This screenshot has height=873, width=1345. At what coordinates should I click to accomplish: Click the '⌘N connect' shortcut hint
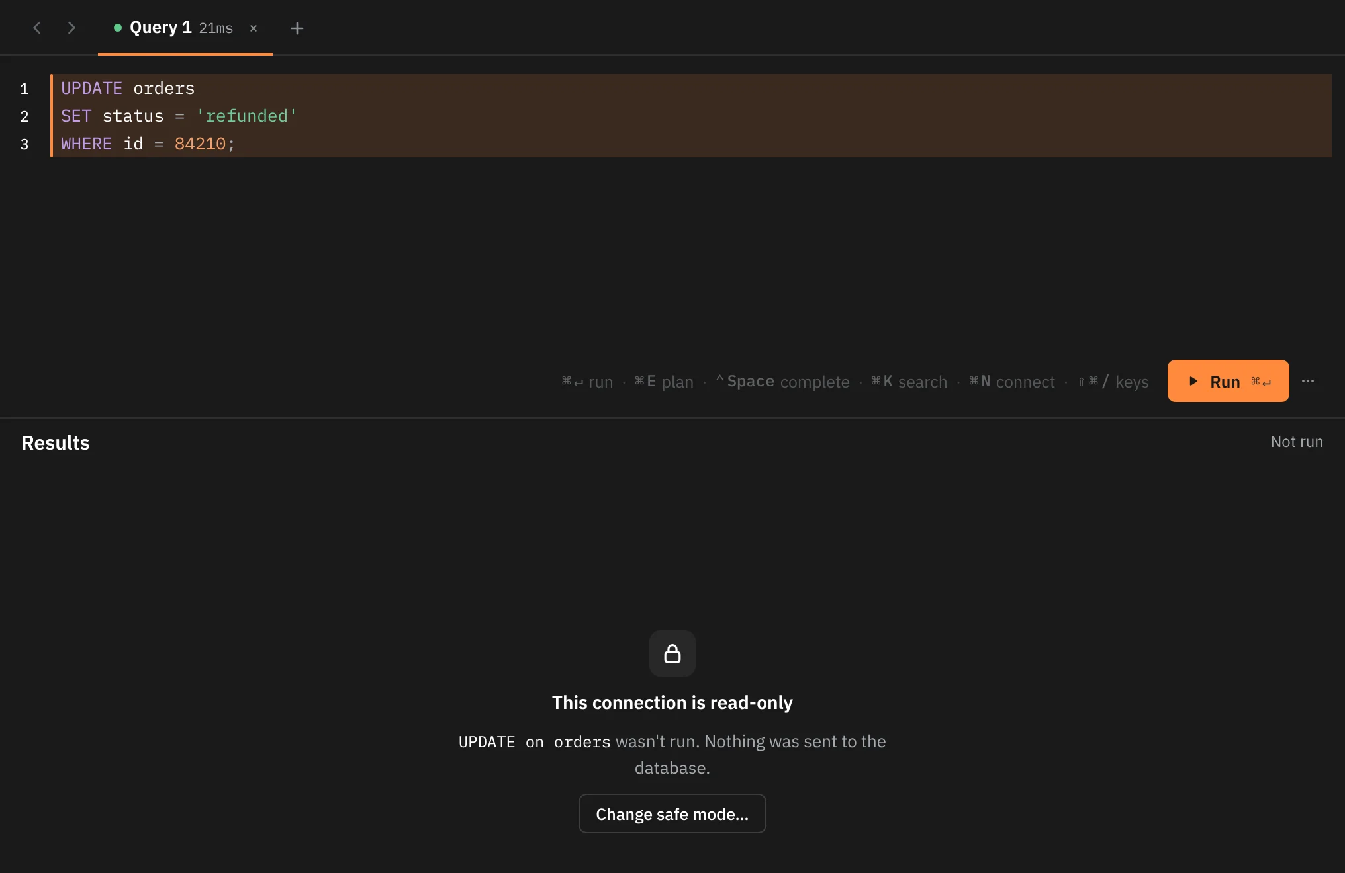click(1011, 382)
